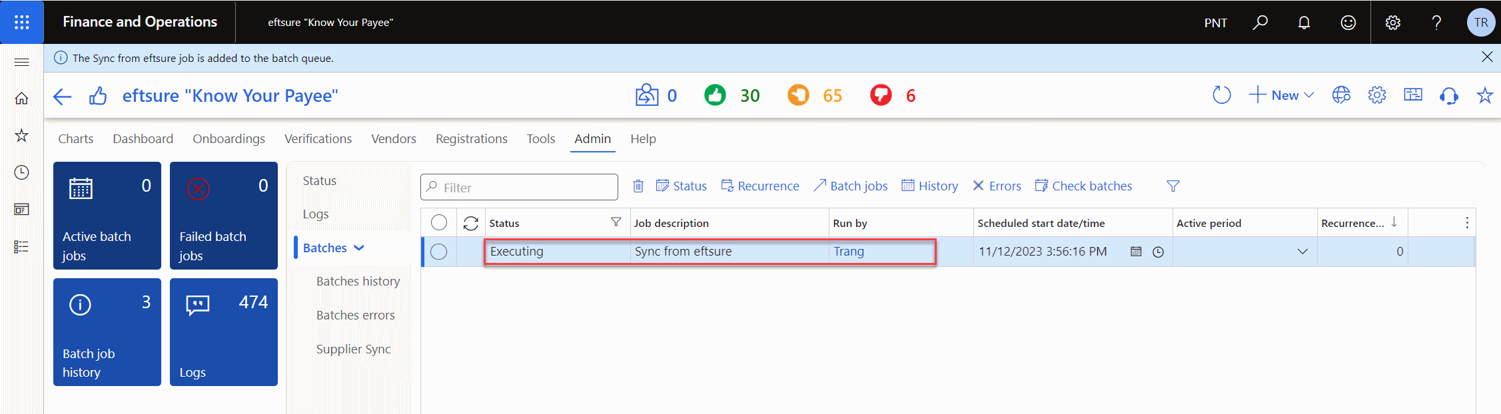Open the TR user profile avatar
1501x414 pixels.
pyautogui.click(x=1481, y=23)
